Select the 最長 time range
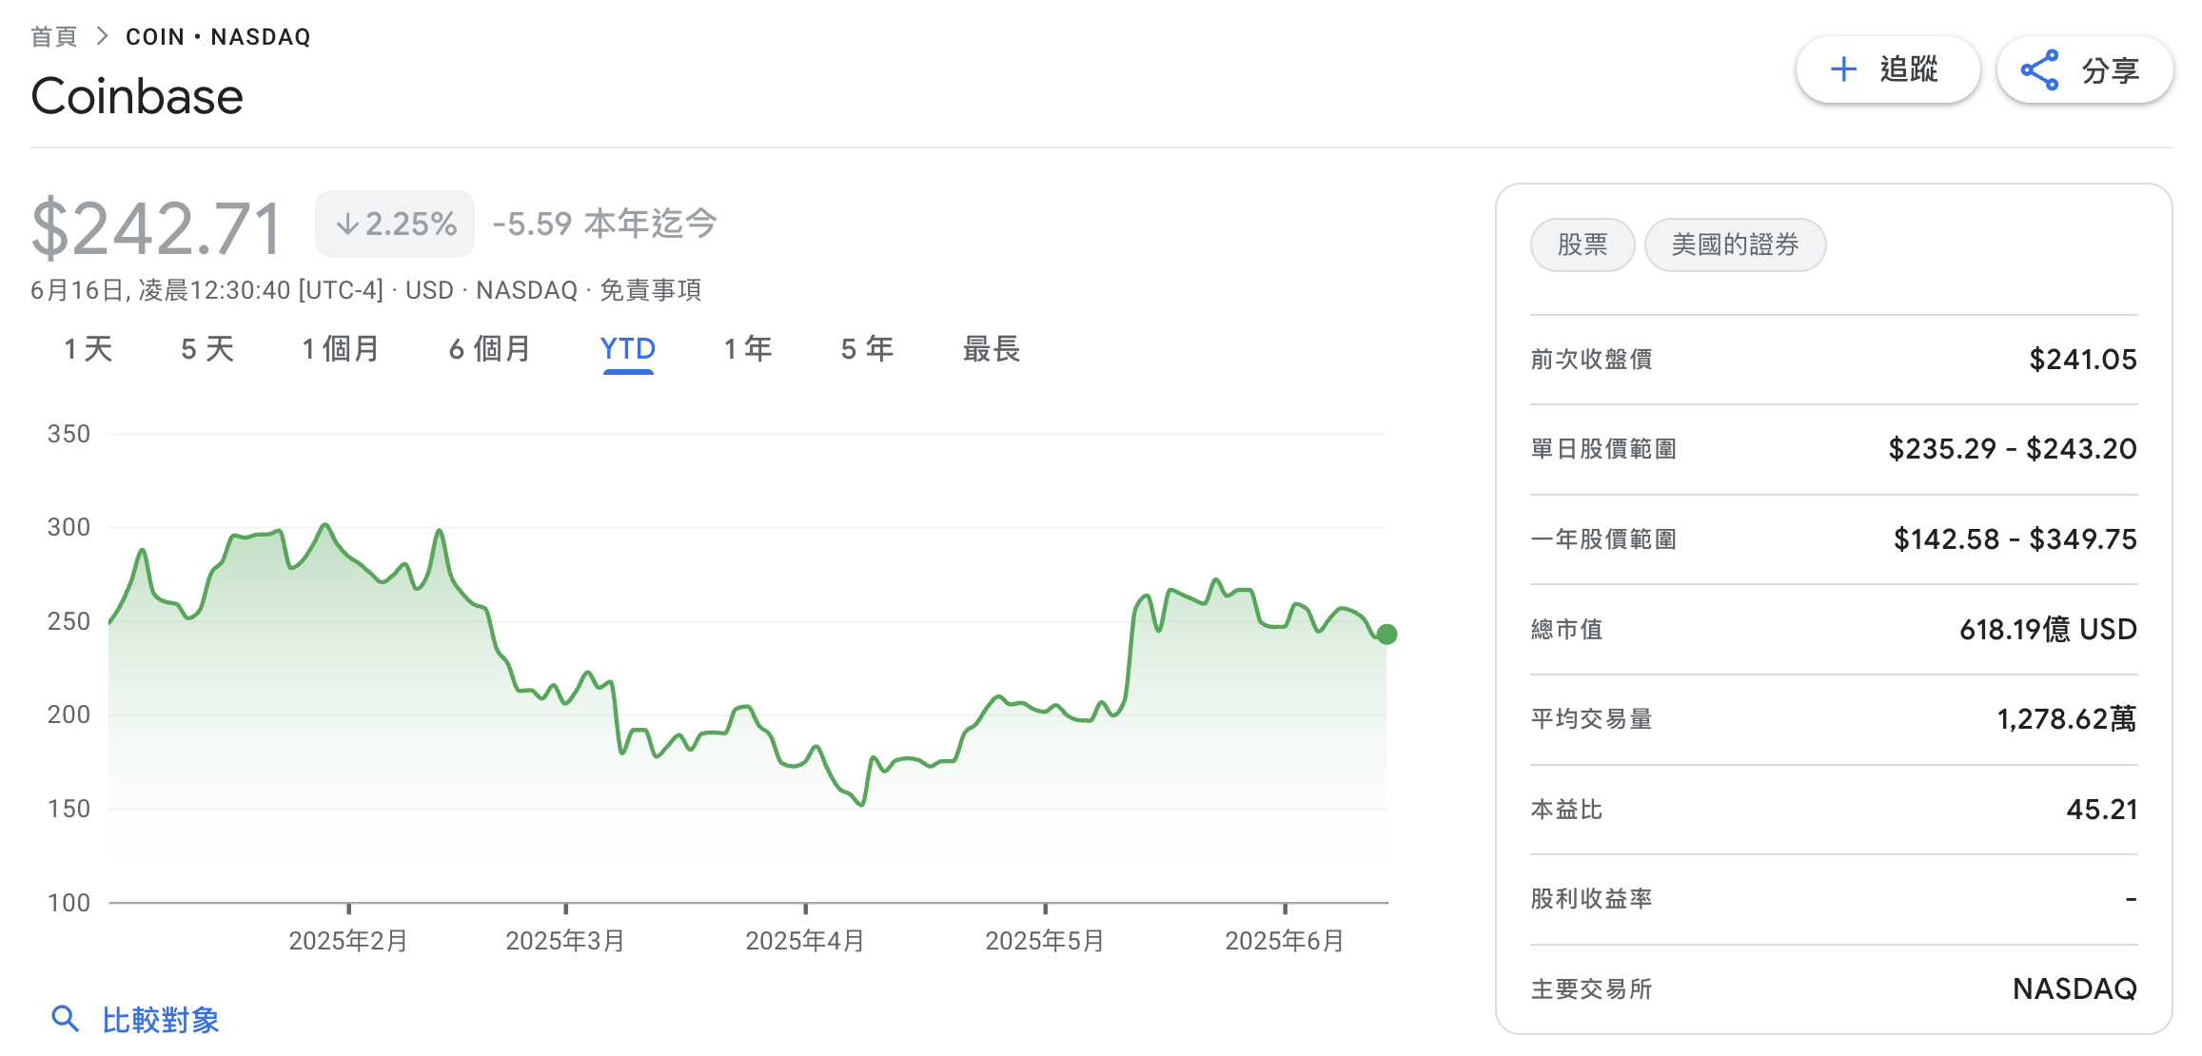2202x1056 pixels. click(x=992, y=349)
